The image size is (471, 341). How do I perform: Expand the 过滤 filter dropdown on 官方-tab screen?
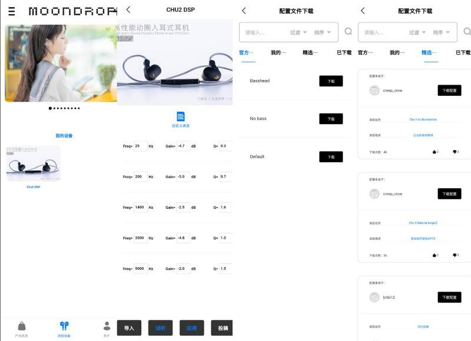(298, 32)
